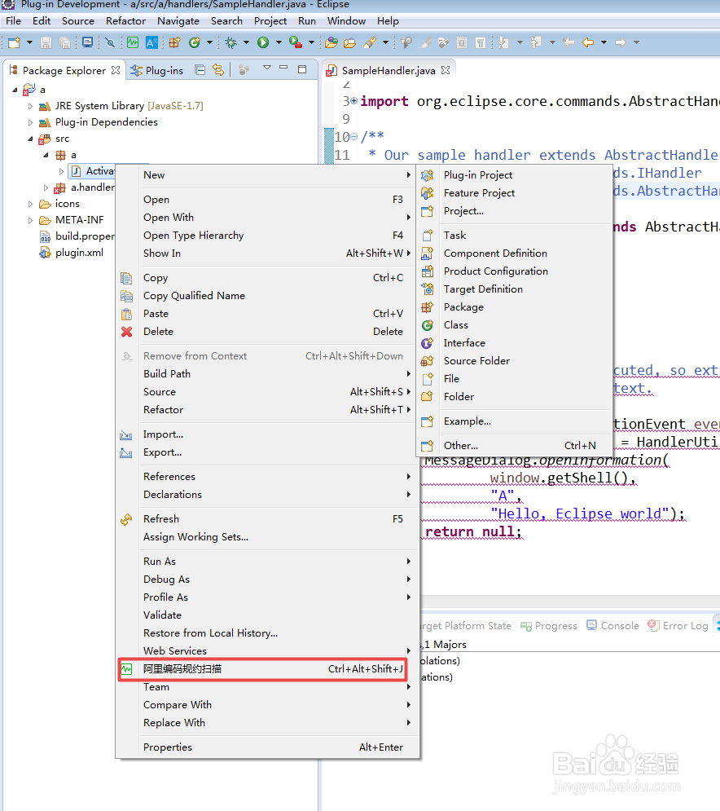Click Collapse All in Package Explorer

200,70
